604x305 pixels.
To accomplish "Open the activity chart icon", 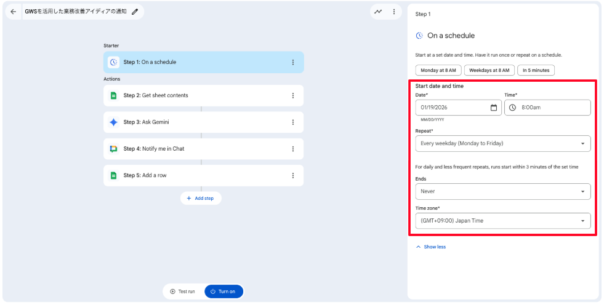I will [x=378, y=12].
